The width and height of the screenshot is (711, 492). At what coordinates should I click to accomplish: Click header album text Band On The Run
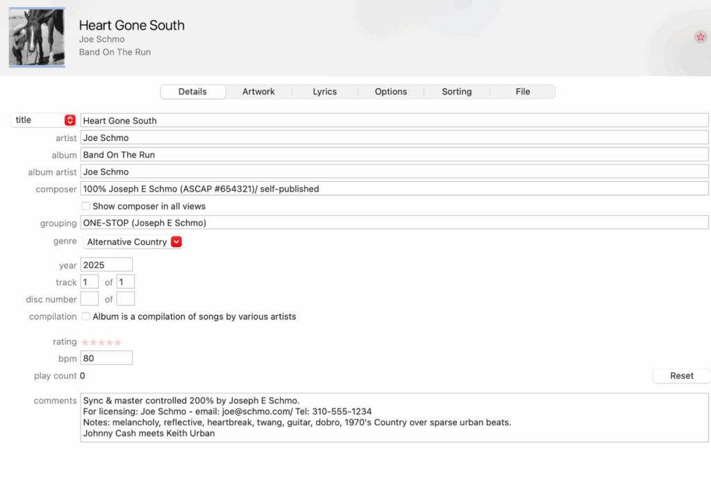pyautogui.click(x=115, y=52)
